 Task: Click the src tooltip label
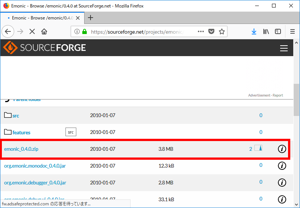coord(71,132)
